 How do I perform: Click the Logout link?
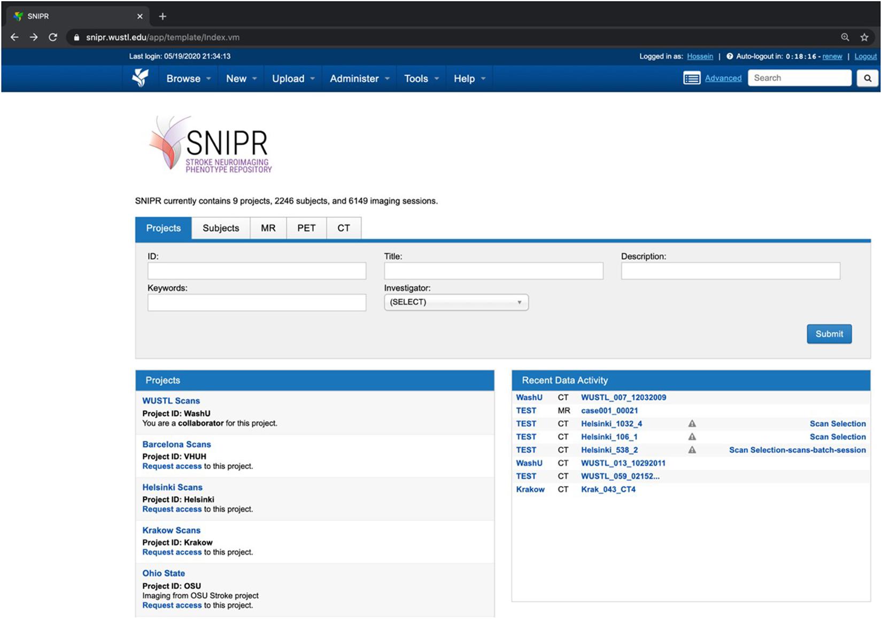click(x=865, y=56)
